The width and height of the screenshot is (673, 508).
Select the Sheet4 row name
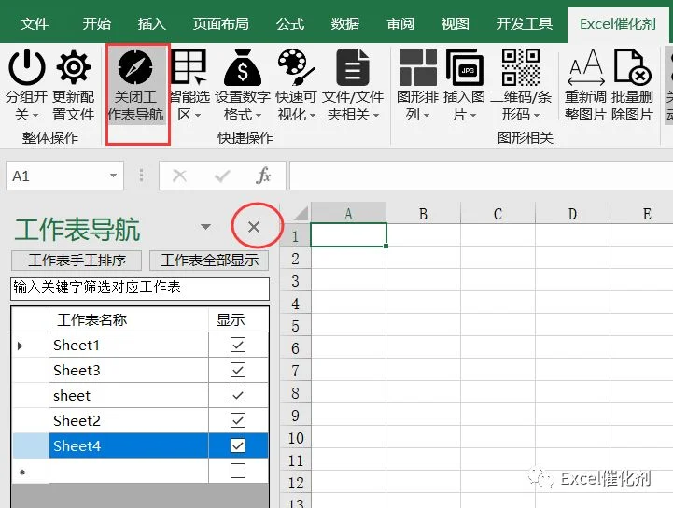click(129, 445)
